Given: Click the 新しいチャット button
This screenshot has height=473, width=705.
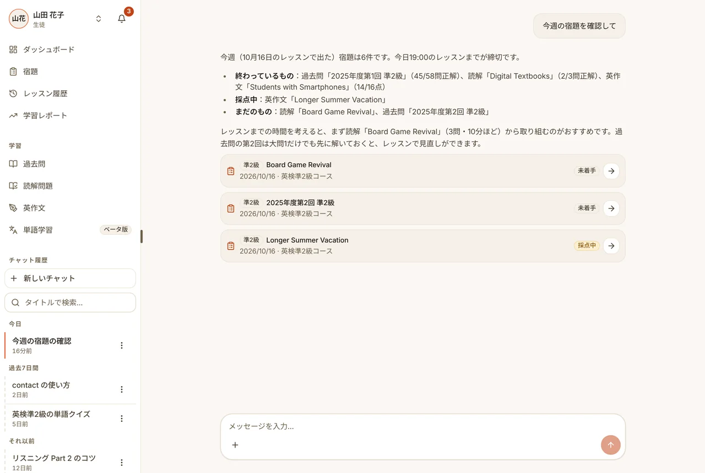Looking at the screenshot, I should [70, 278].
